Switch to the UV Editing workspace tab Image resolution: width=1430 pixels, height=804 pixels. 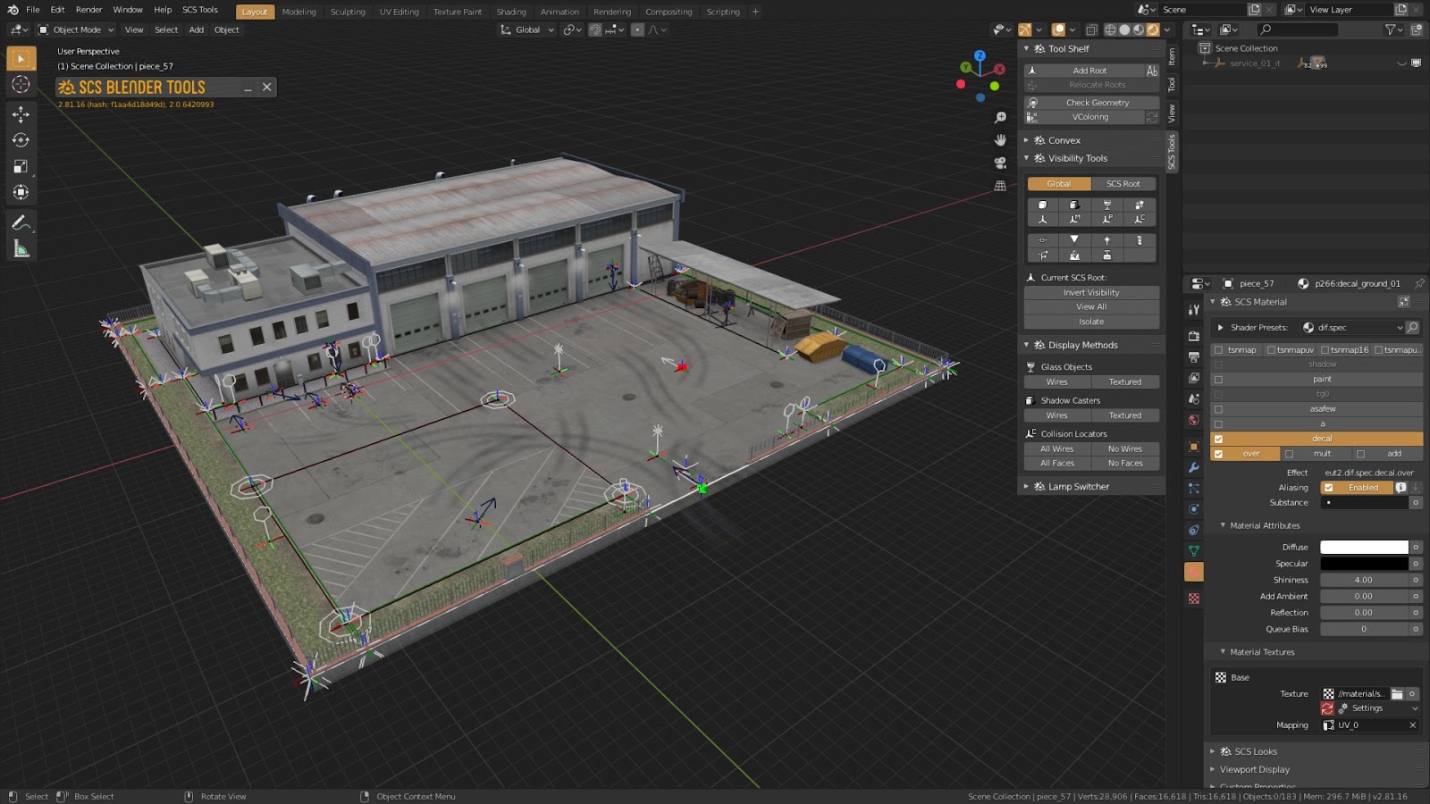tap(399, 12)
